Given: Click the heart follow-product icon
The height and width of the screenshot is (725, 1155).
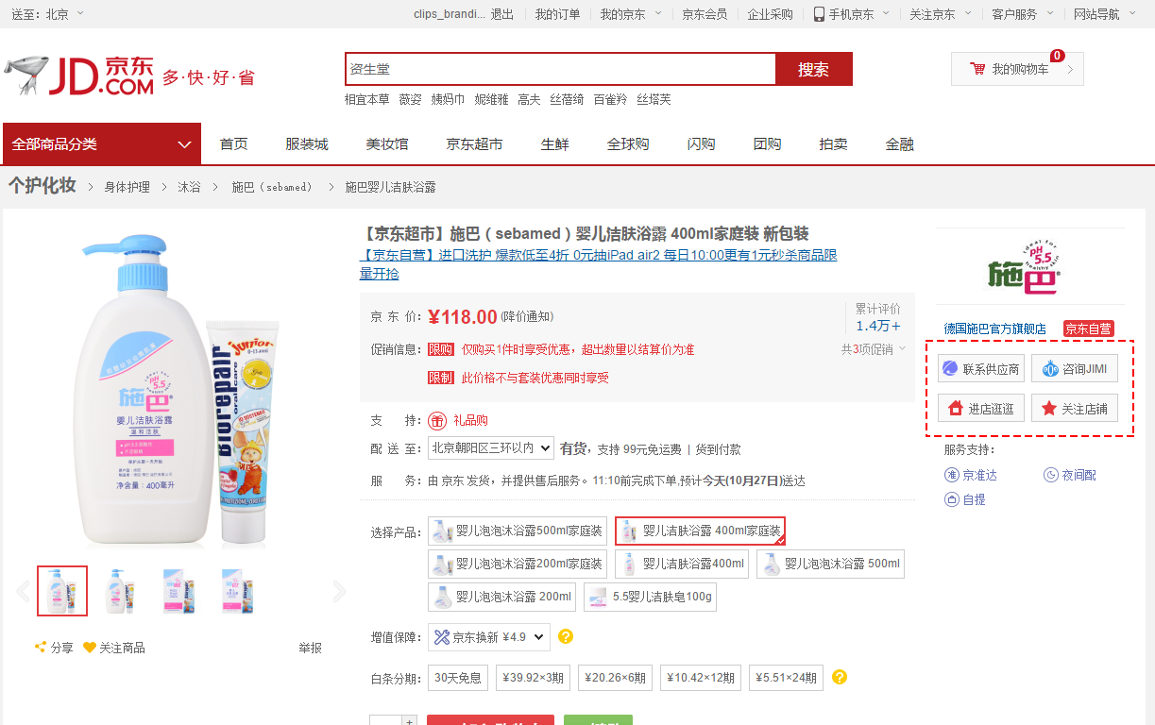Looking at the screenshot, I should tap(90, 648).
